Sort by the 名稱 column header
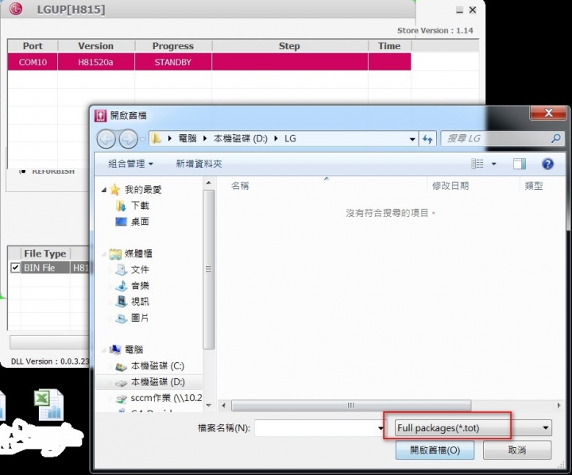572x475 pixels. pyautogui.click(x=240, y=186)
